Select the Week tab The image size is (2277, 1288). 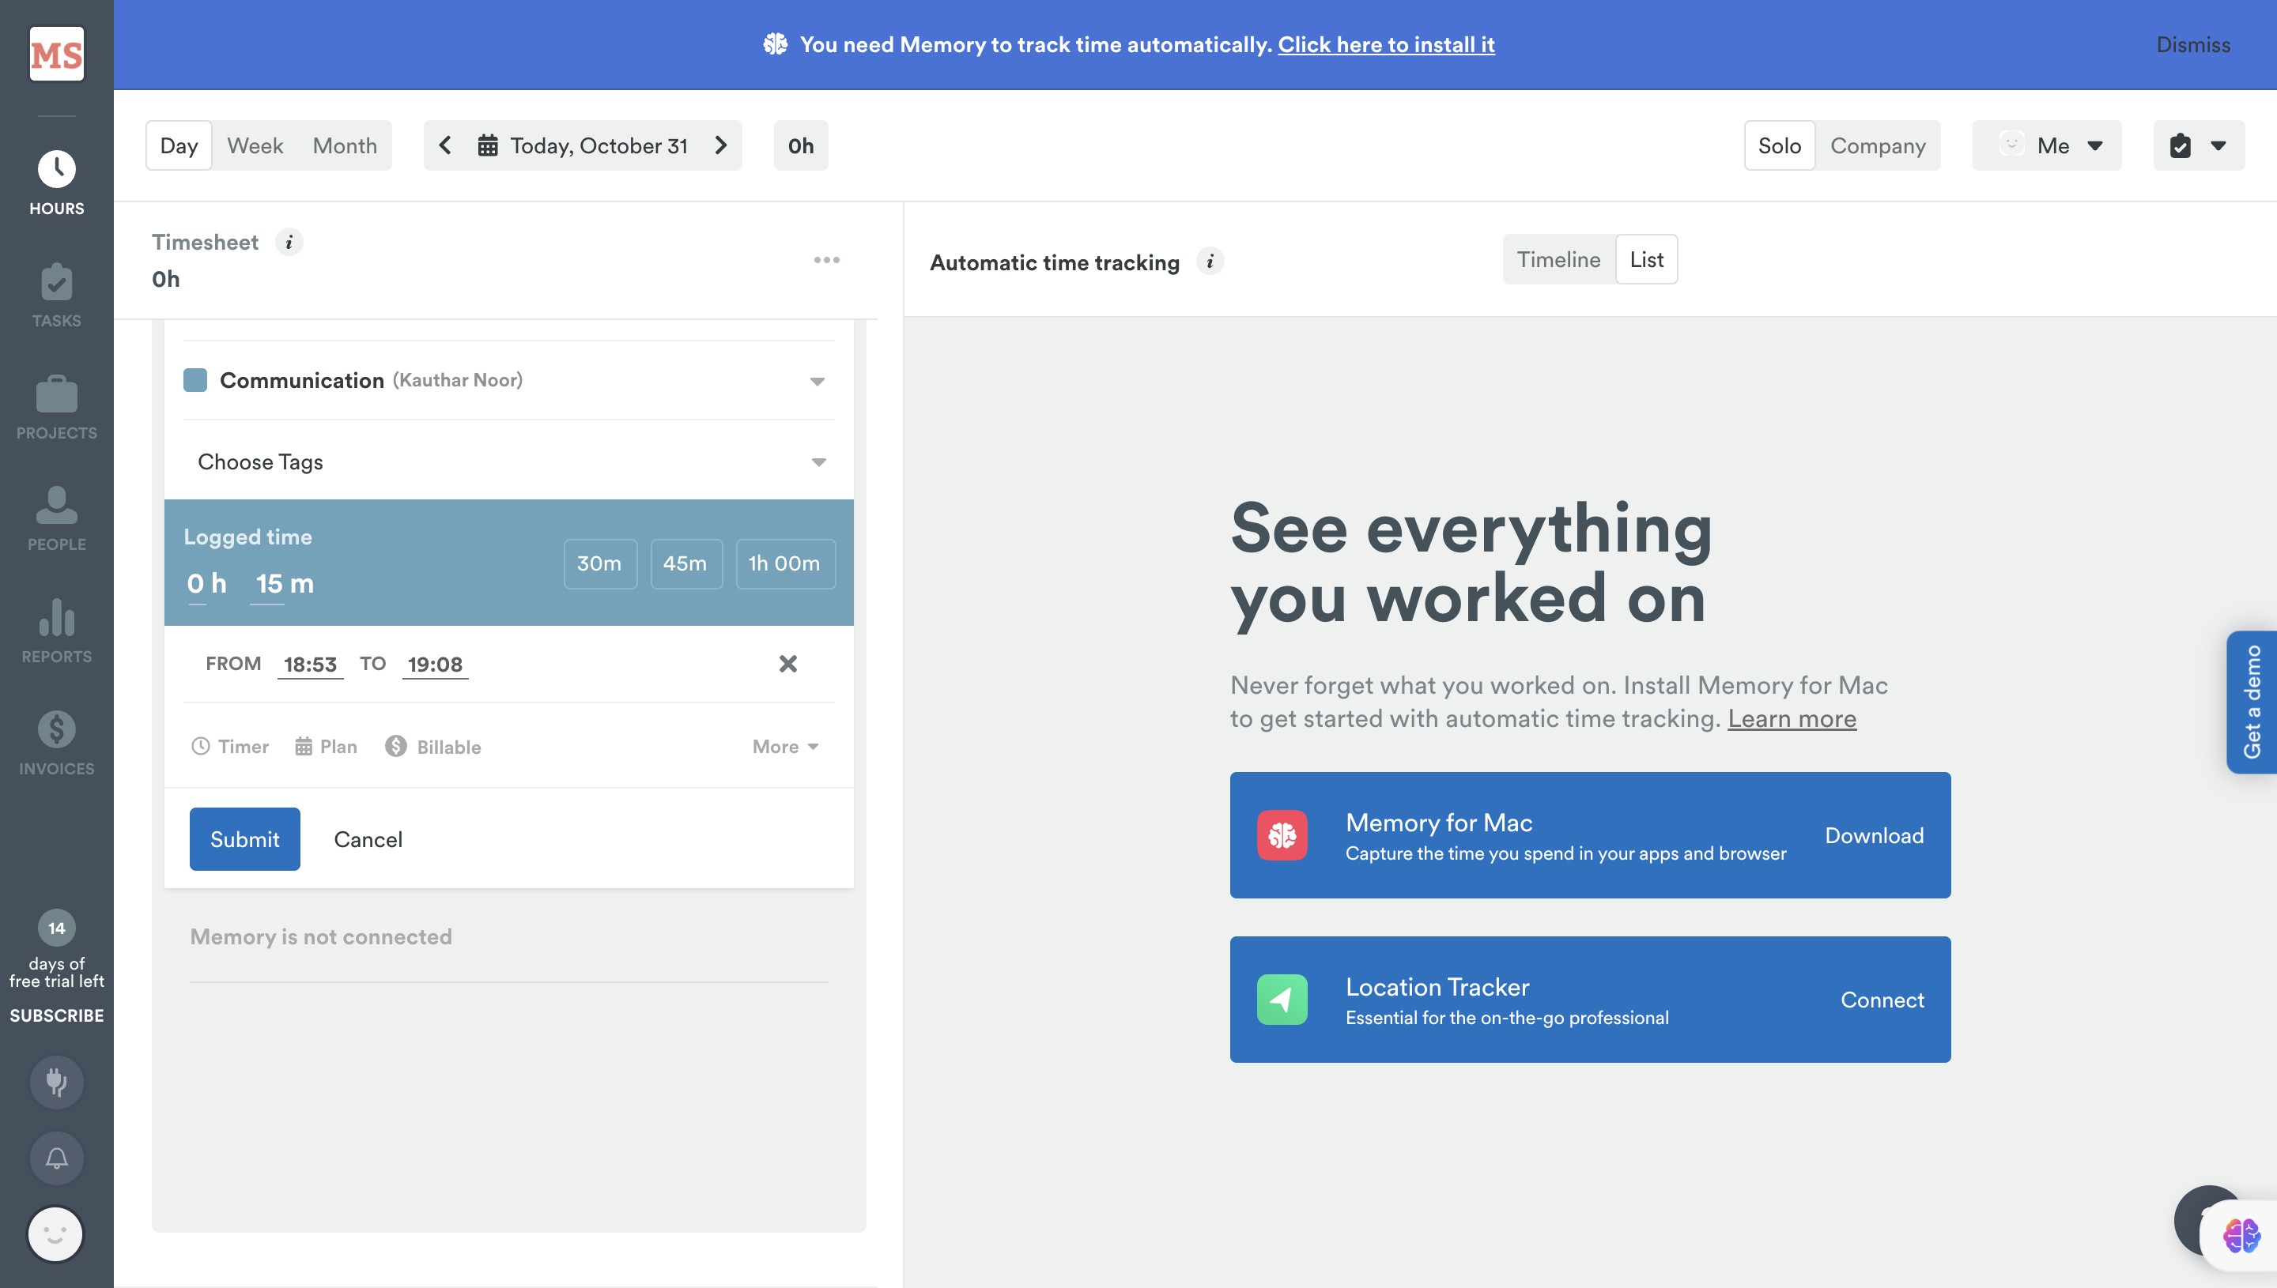pos(255,145)
